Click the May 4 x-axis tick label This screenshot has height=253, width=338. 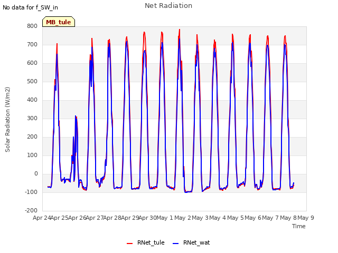218,218
